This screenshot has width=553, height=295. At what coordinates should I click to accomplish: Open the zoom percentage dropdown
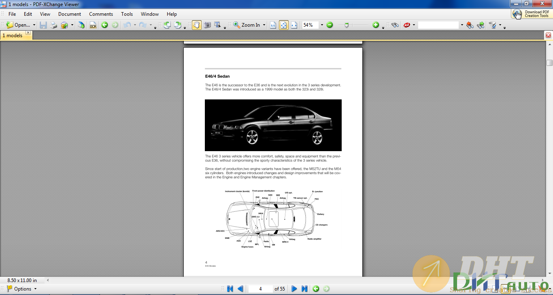pos(322,25)
